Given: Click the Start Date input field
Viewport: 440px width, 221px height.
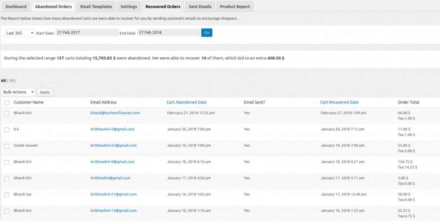Looking at the screenshot, I should pos(87,33).
